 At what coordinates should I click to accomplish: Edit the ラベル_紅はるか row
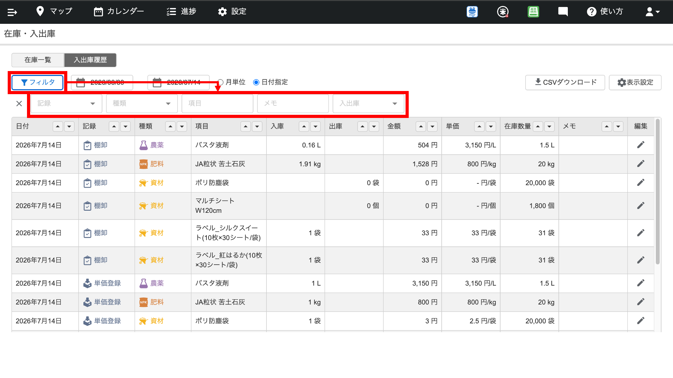pyautogui.click(x=641, y=260)
